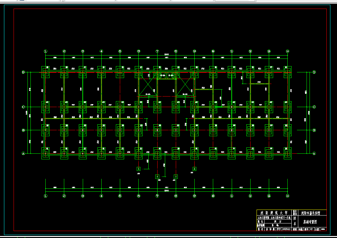Pick axis bubble D at right of plan
The height and width of the screenshot is (238, 337).
click(x=314, y=72)
